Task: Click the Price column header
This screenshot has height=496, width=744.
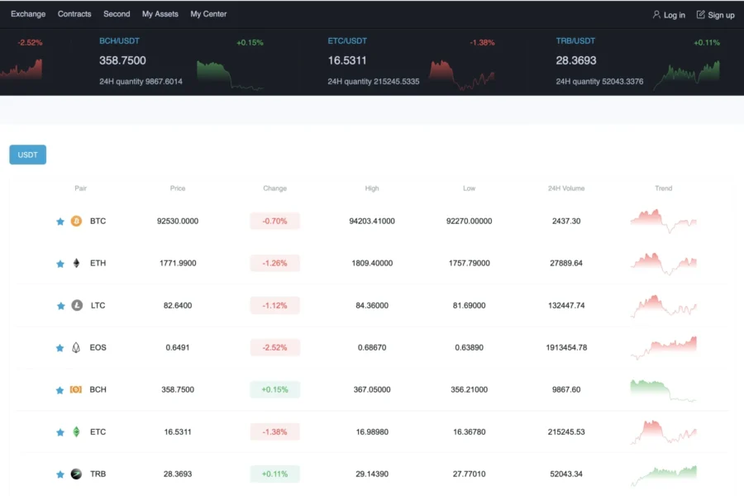Action: pyautogui.click(x=178, y=188)
